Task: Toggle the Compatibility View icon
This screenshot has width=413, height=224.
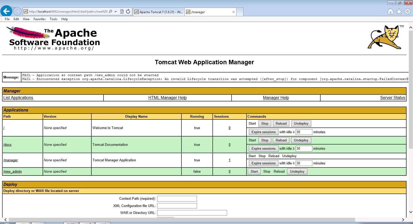Action: (122, 12)
